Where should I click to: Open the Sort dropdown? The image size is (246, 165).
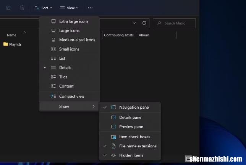click(43, 8)
